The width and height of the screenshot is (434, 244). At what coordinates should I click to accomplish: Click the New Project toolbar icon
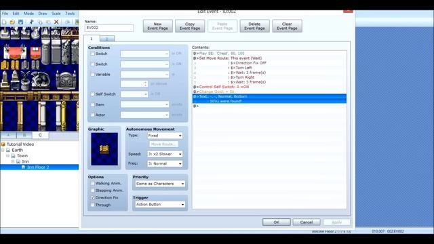click(x=4, y=22)
